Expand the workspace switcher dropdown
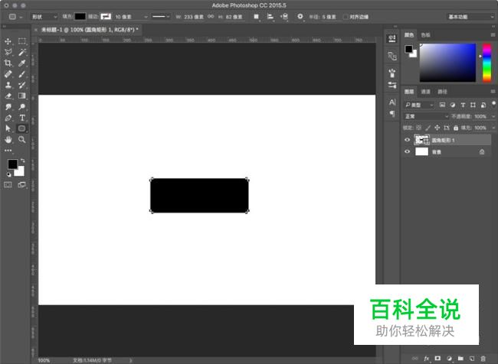 click(x=470, y=17)
